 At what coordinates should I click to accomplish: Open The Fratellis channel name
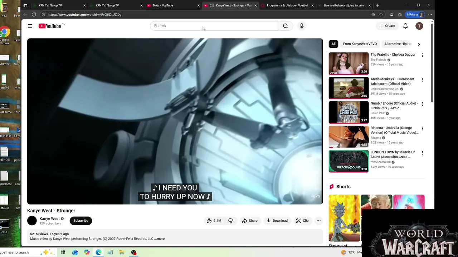(378, 60)
